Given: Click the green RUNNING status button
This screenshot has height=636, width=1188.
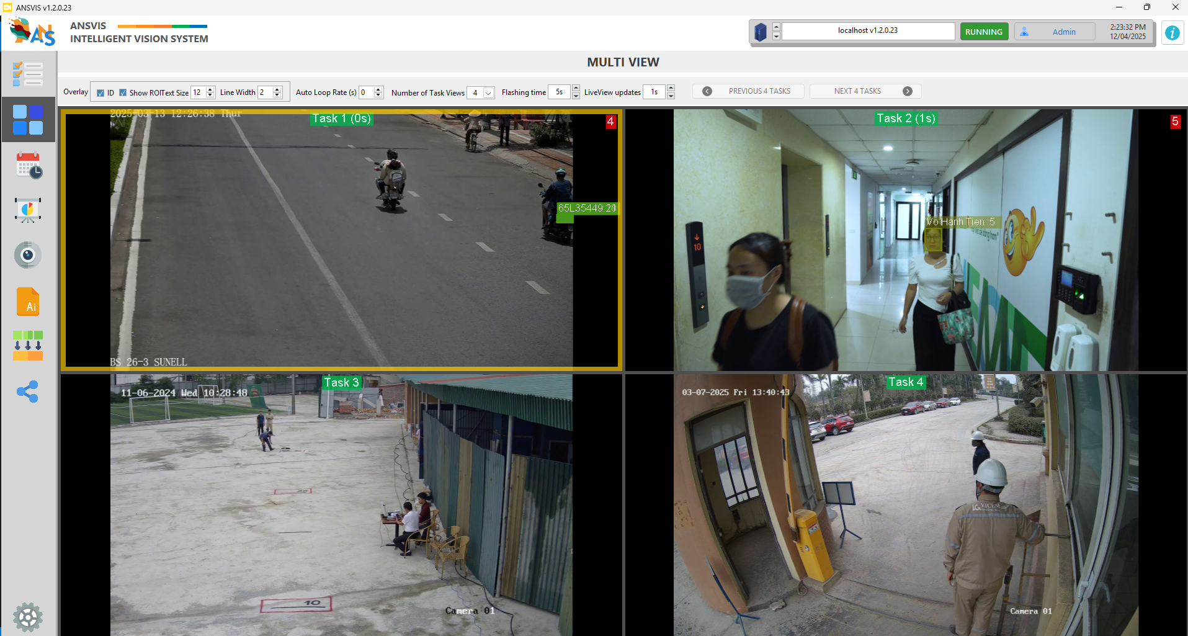Looking at the screenshot, I should [x=983, y=32].
